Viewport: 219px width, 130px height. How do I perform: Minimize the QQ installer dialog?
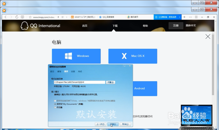coord(125,66)
